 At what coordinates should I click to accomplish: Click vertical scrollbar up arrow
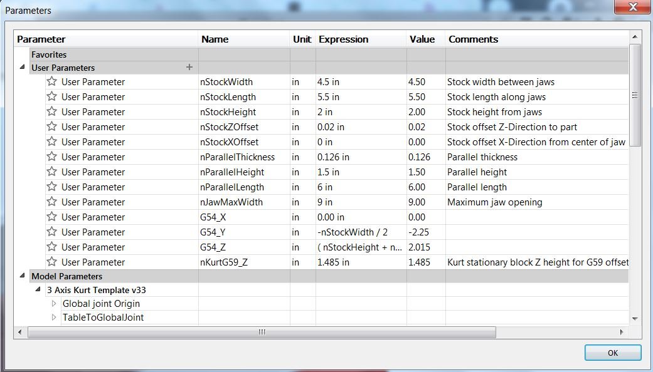click(635, 36)
